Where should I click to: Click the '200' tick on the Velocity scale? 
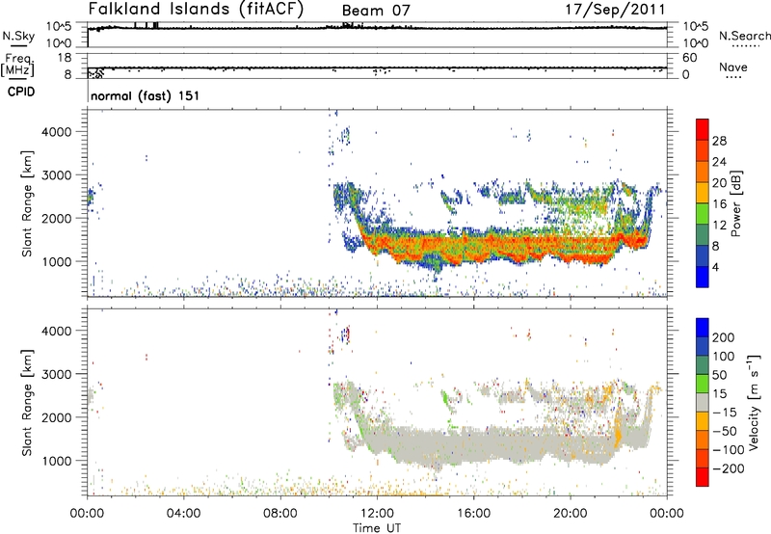tap(724, 337)
